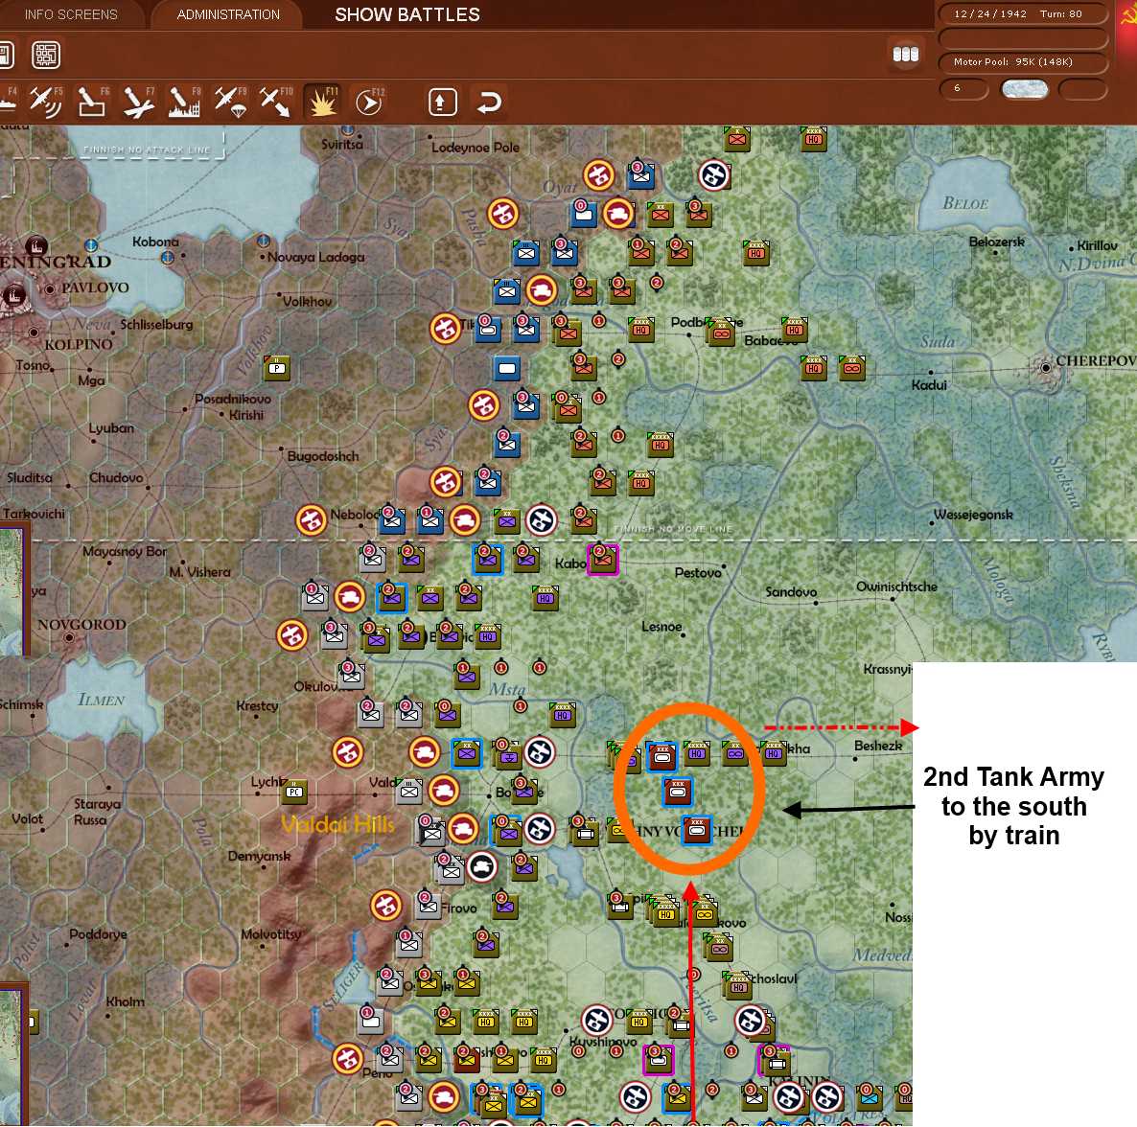Click the Beshezk town label
This screenshot has height=1127, width=1137.
(878, 746)
